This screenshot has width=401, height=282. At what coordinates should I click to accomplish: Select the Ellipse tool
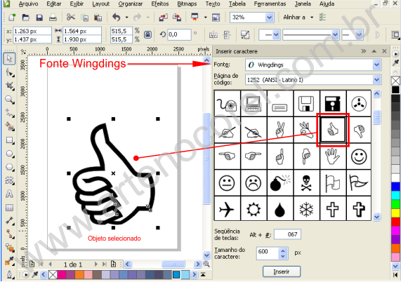point(10,154)
